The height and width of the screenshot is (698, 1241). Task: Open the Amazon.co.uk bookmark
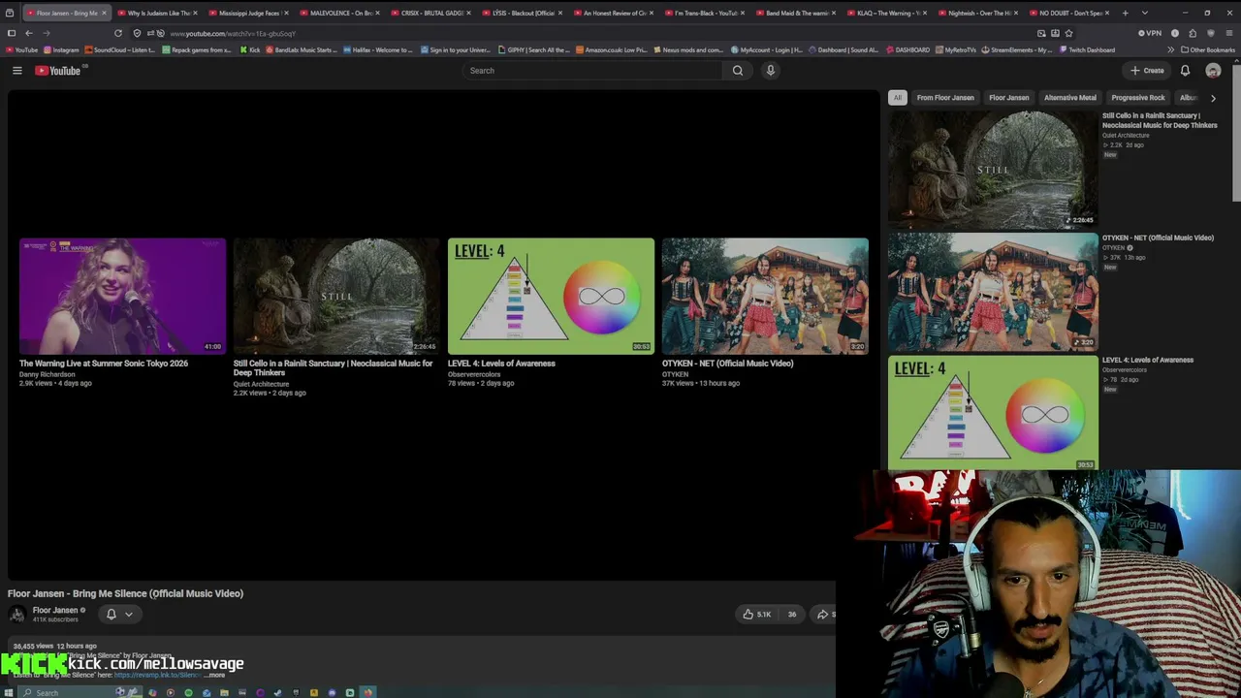coord(611,49)
